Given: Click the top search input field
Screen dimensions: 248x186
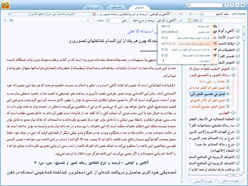Looking at the screenshot, I should click(206, 5).
